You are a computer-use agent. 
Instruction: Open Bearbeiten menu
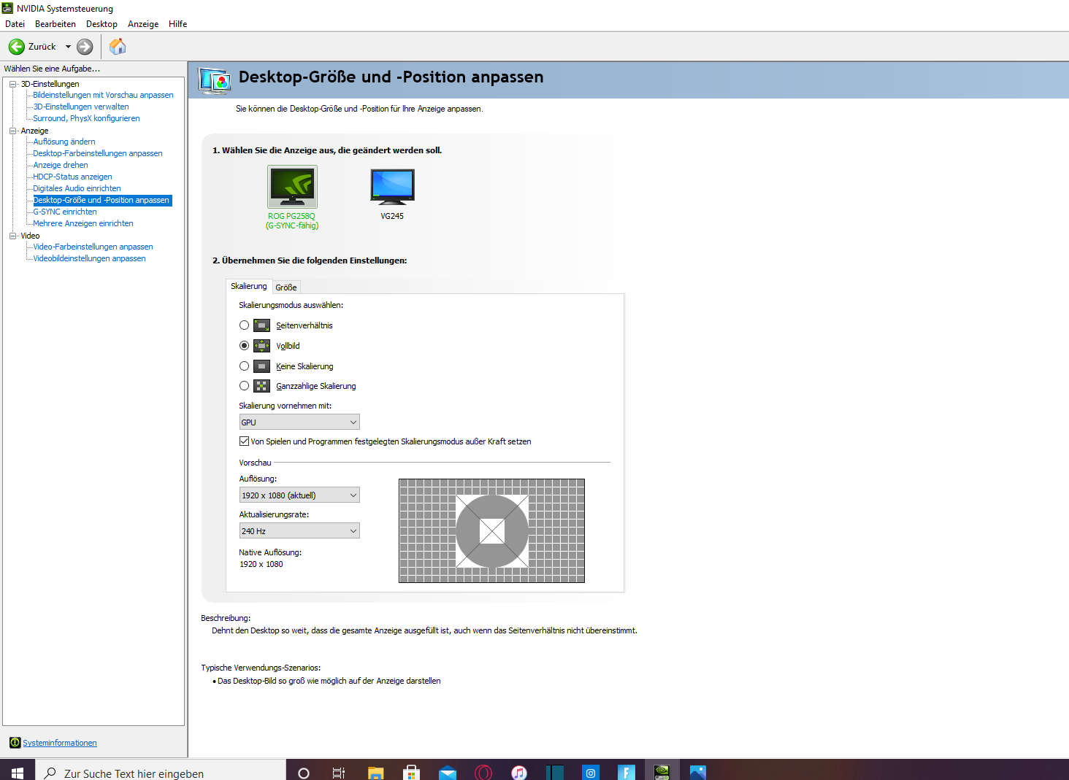55,24
